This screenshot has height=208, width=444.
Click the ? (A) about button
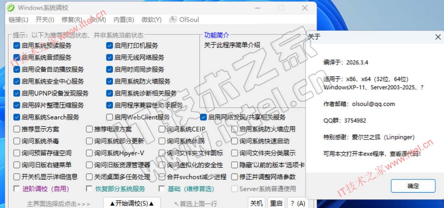(x=298, y=203)
